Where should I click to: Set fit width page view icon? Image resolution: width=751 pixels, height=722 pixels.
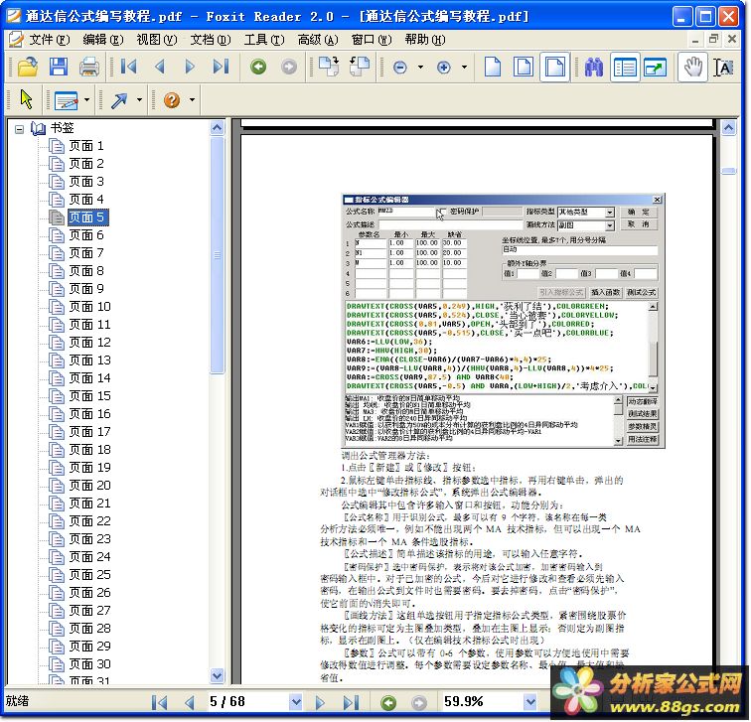[554, 67]
